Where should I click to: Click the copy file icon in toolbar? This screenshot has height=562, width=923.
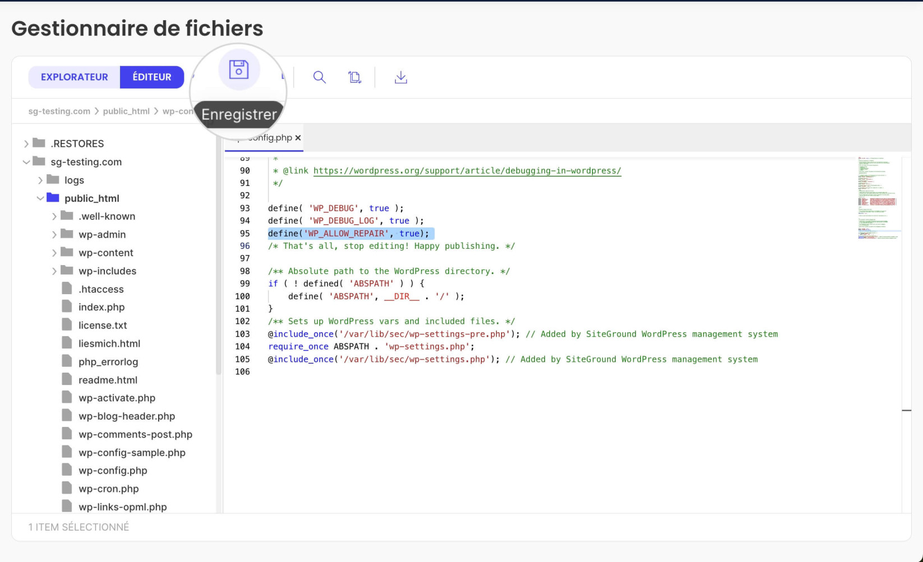point(354,77)
